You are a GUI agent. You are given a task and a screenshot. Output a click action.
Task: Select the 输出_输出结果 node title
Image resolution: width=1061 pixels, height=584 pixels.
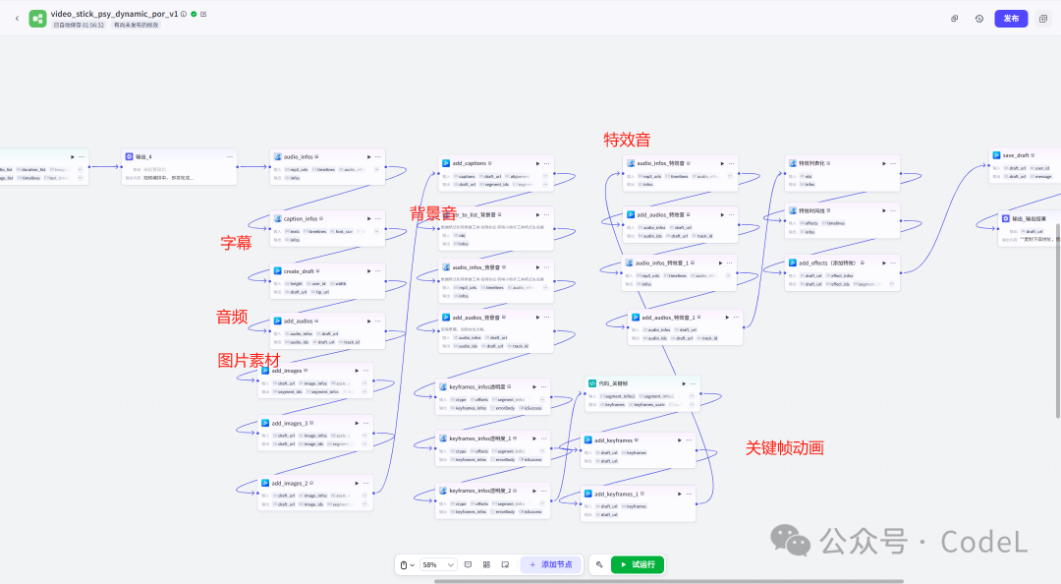point(1029,219)
